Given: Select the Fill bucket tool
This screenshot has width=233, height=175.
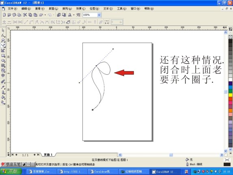Looking at the screenshot, I should coord(3,97).
